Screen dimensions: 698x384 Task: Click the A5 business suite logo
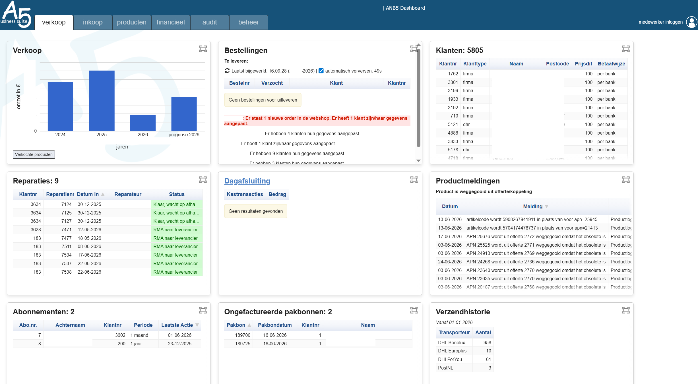16,14
